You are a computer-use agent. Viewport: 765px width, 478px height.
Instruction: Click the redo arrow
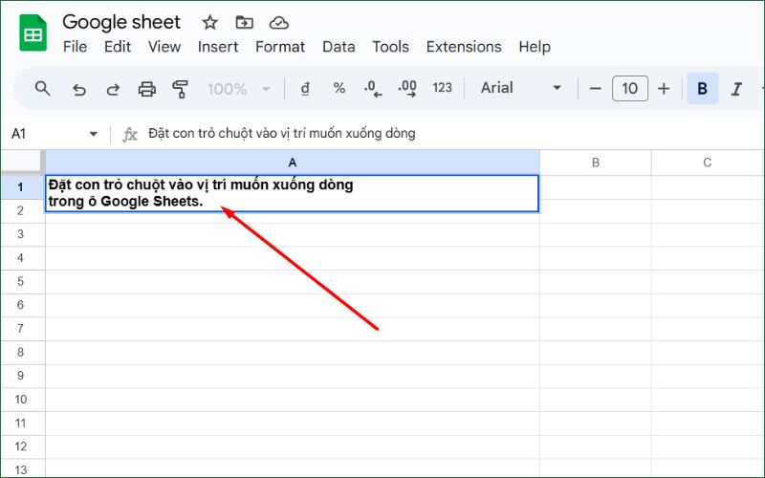(x=113, y=89)
